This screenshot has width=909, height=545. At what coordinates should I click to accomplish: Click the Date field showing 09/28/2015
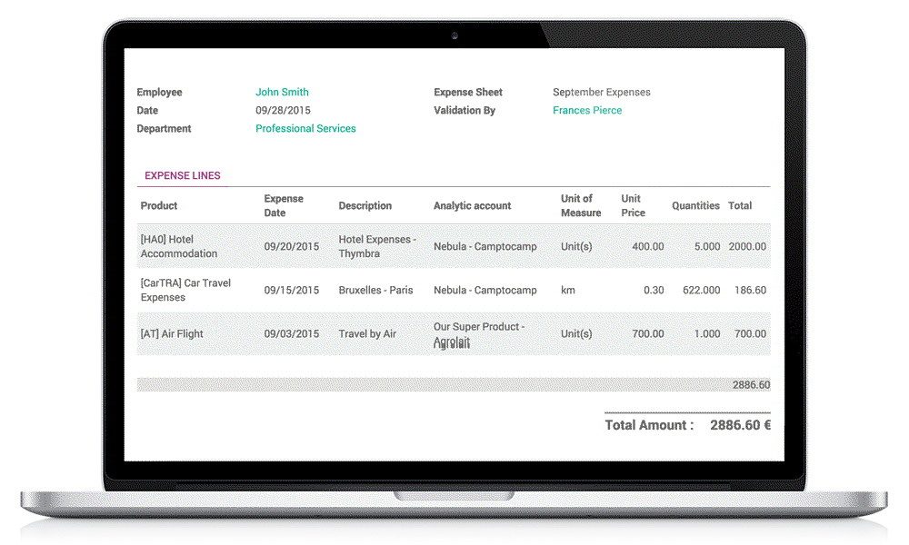tap(284, 110)
